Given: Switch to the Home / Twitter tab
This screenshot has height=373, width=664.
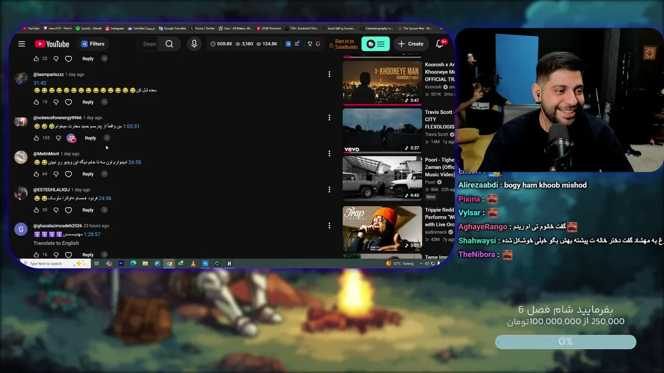Looking at the screenshot, I should pos(203,28).
